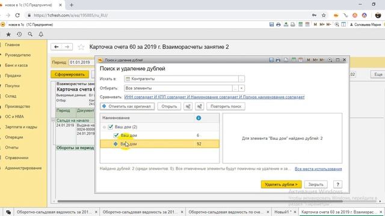This screenshot has width=385, height=216.
Task: Open the Администрирование section
Action: [23, 168]
